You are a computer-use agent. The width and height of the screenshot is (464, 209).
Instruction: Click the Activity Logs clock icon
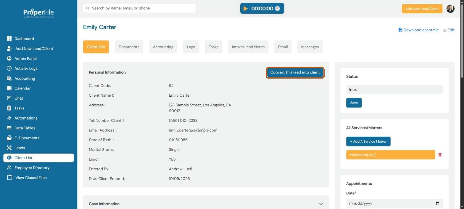click(9, 68)
